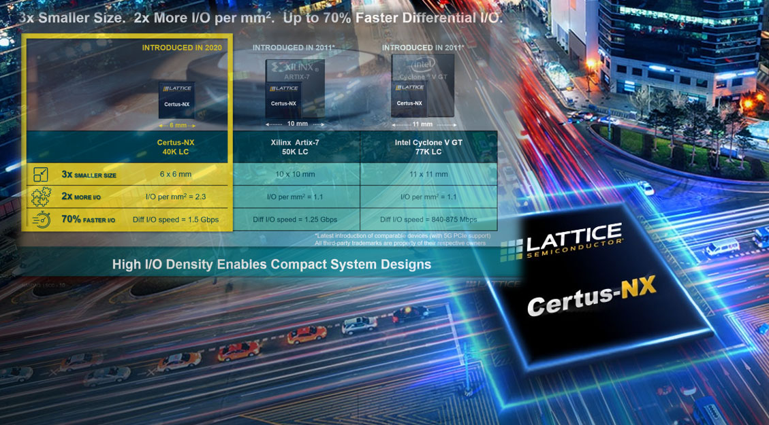
Task: Click 'Diff I/O speed = 1.5 Gbps' cell
Action: (x=176, y=220)
